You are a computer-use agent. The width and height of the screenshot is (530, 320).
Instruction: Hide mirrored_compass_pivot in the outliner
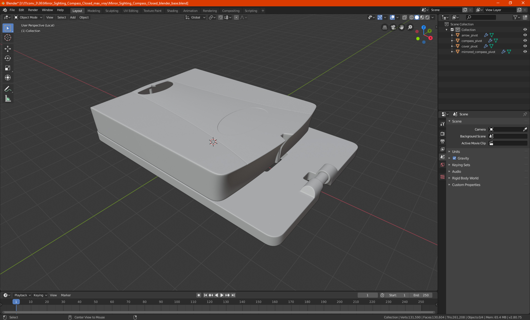525,52
